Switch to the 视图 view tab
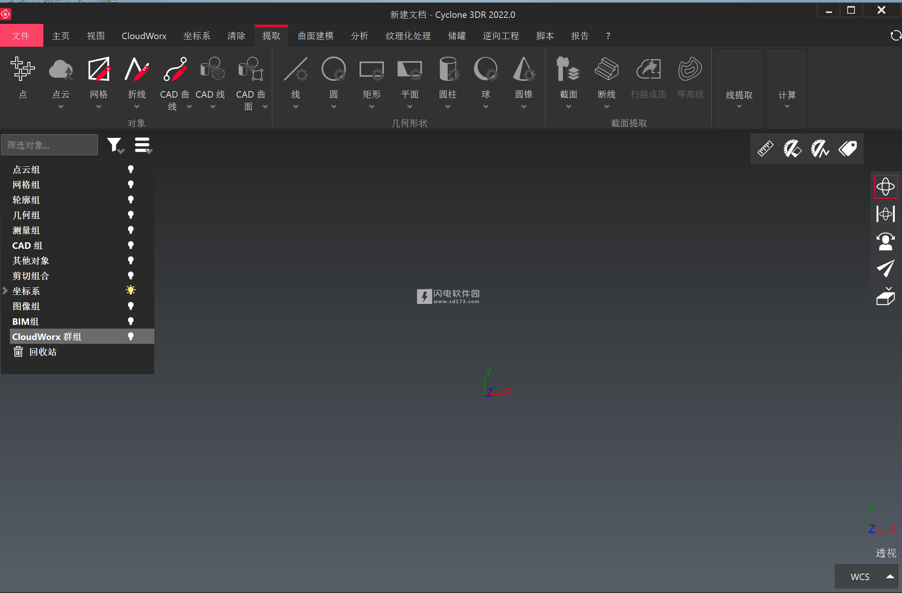 tap(96, 36)
